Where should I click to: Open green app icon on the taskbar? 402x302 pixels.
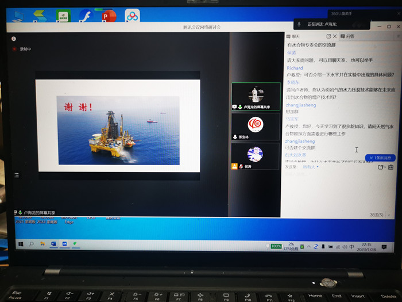[75, 243]
